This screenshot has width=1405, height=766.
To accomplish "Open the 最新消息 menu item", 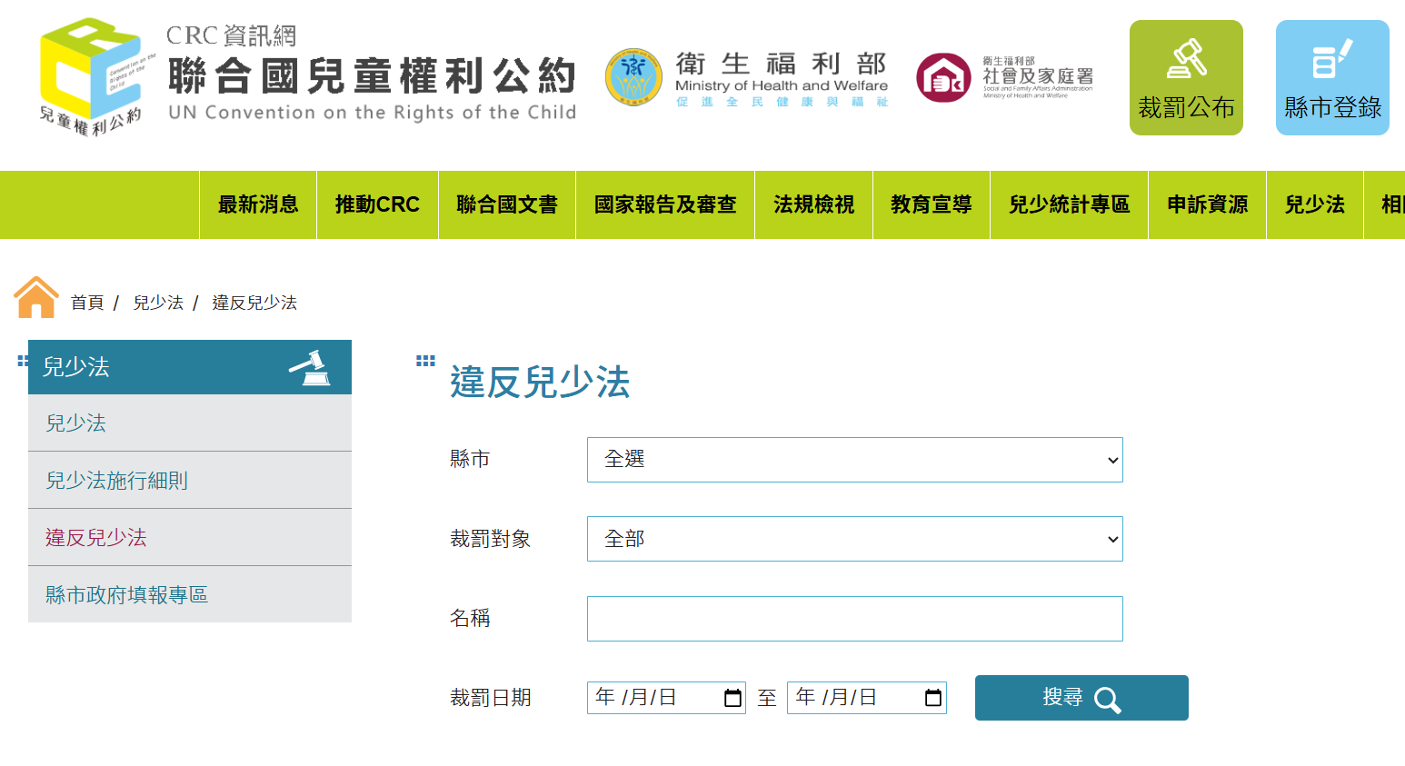I will (258, 205).
